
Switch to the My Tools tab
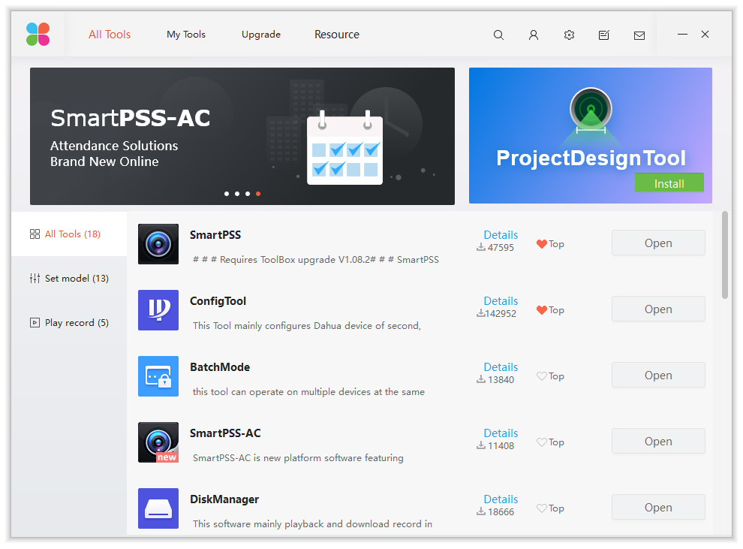coord(186,34)
